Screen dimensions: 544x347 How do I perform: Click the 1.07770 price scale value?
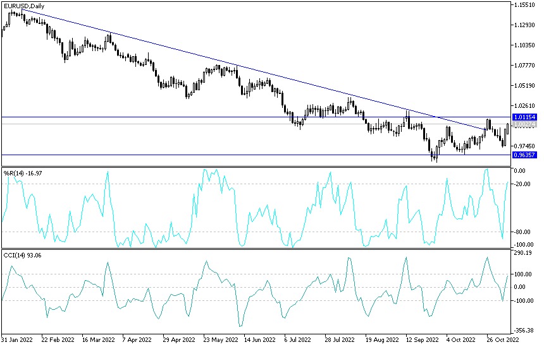tap(524, 65)
